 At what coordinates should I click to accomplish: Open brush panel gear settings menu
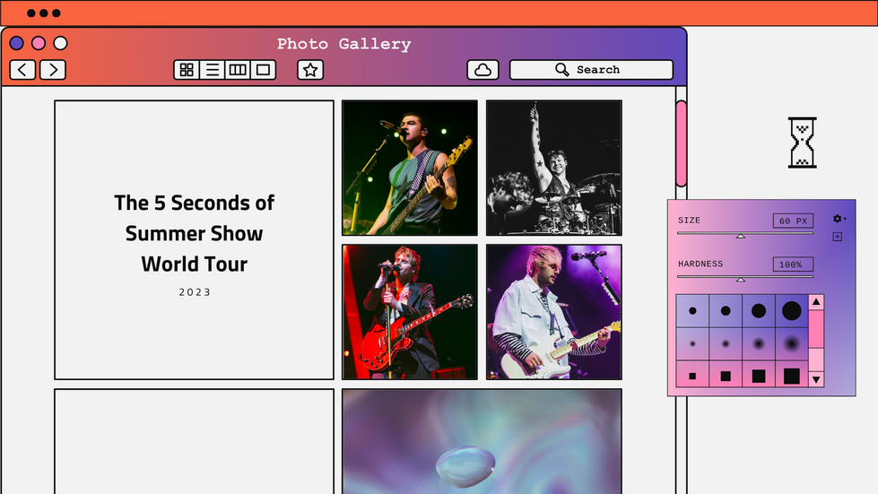click(x=838, y=219)
